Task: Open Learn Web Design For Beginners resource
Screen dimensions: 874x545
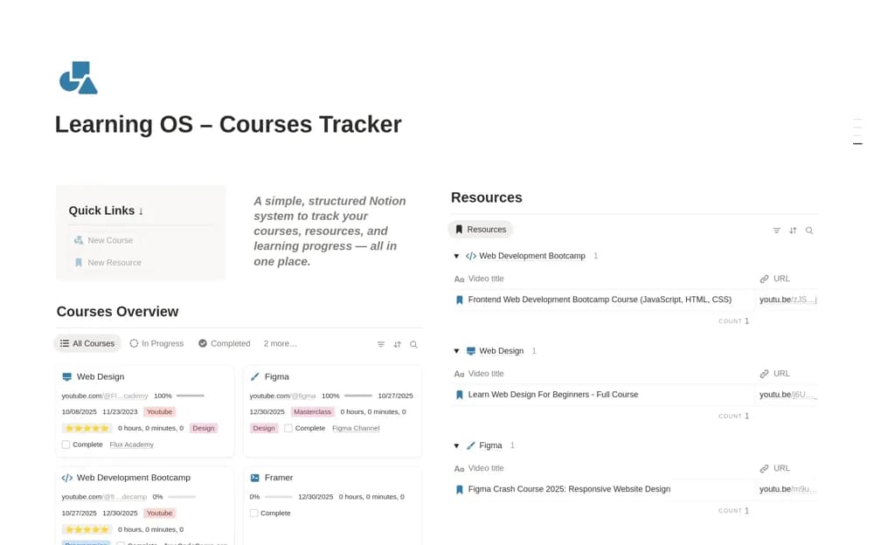Action: pyautogui.click(x=553, y=394)
